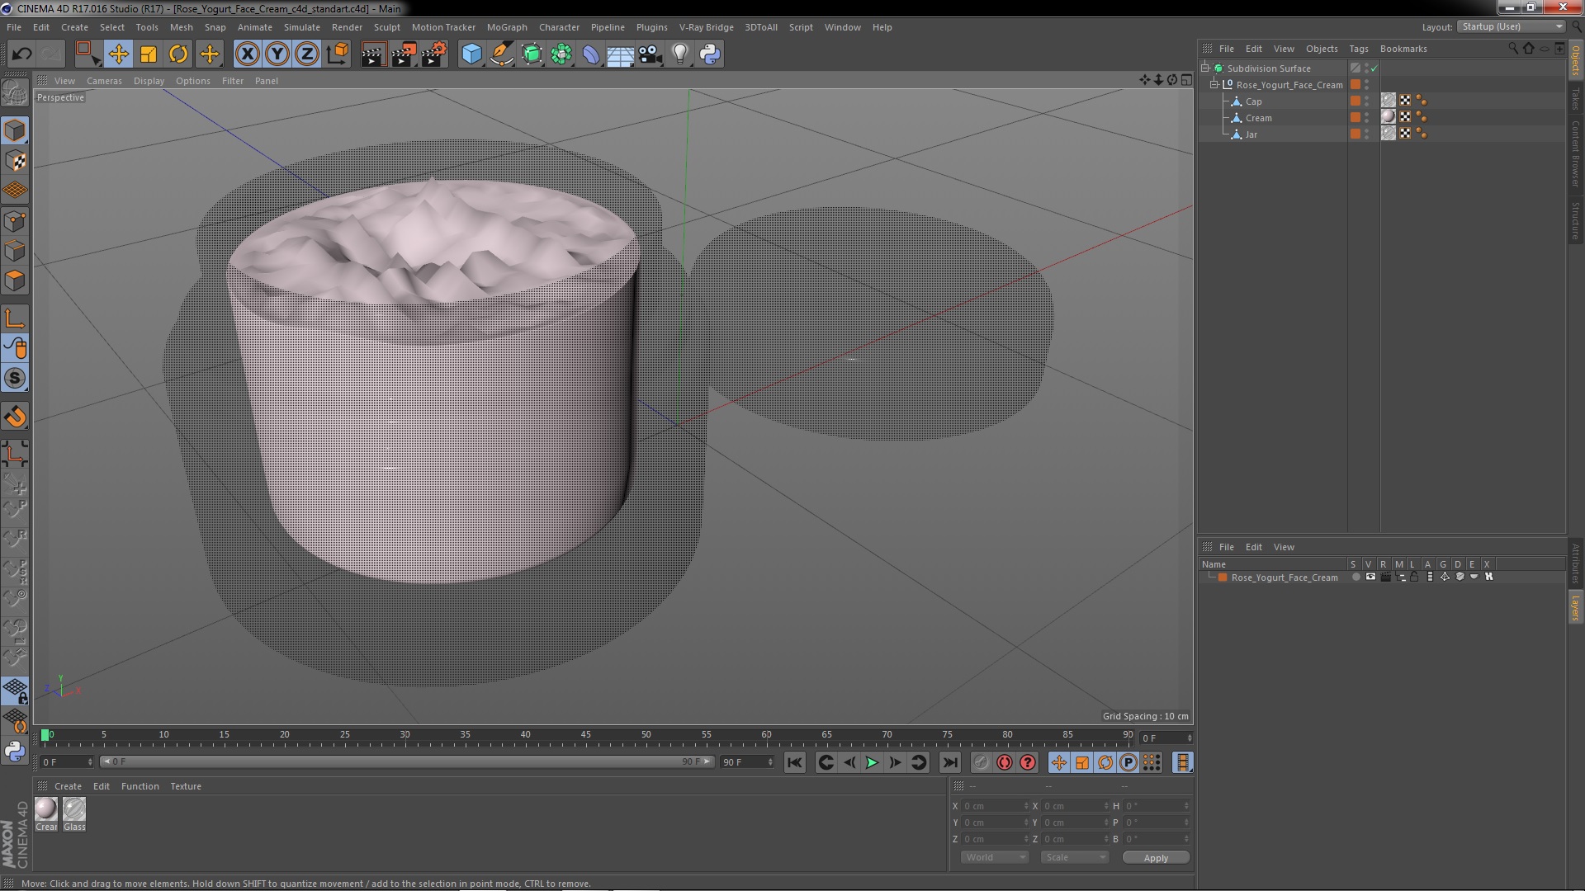This screenshot has width=1585, height=891.
Task: Add a Light object
Action: 679,54
